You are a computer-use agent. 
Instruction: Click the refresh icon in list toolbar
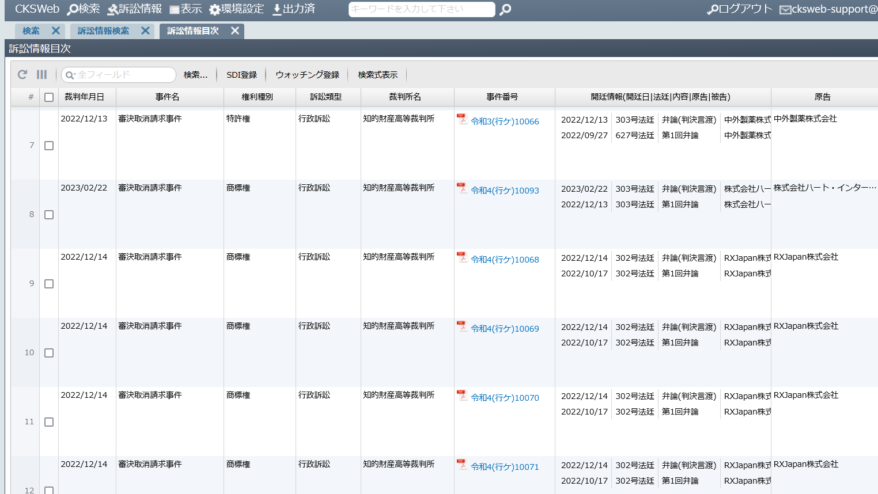pyautogui.click(x=22, y=74)
